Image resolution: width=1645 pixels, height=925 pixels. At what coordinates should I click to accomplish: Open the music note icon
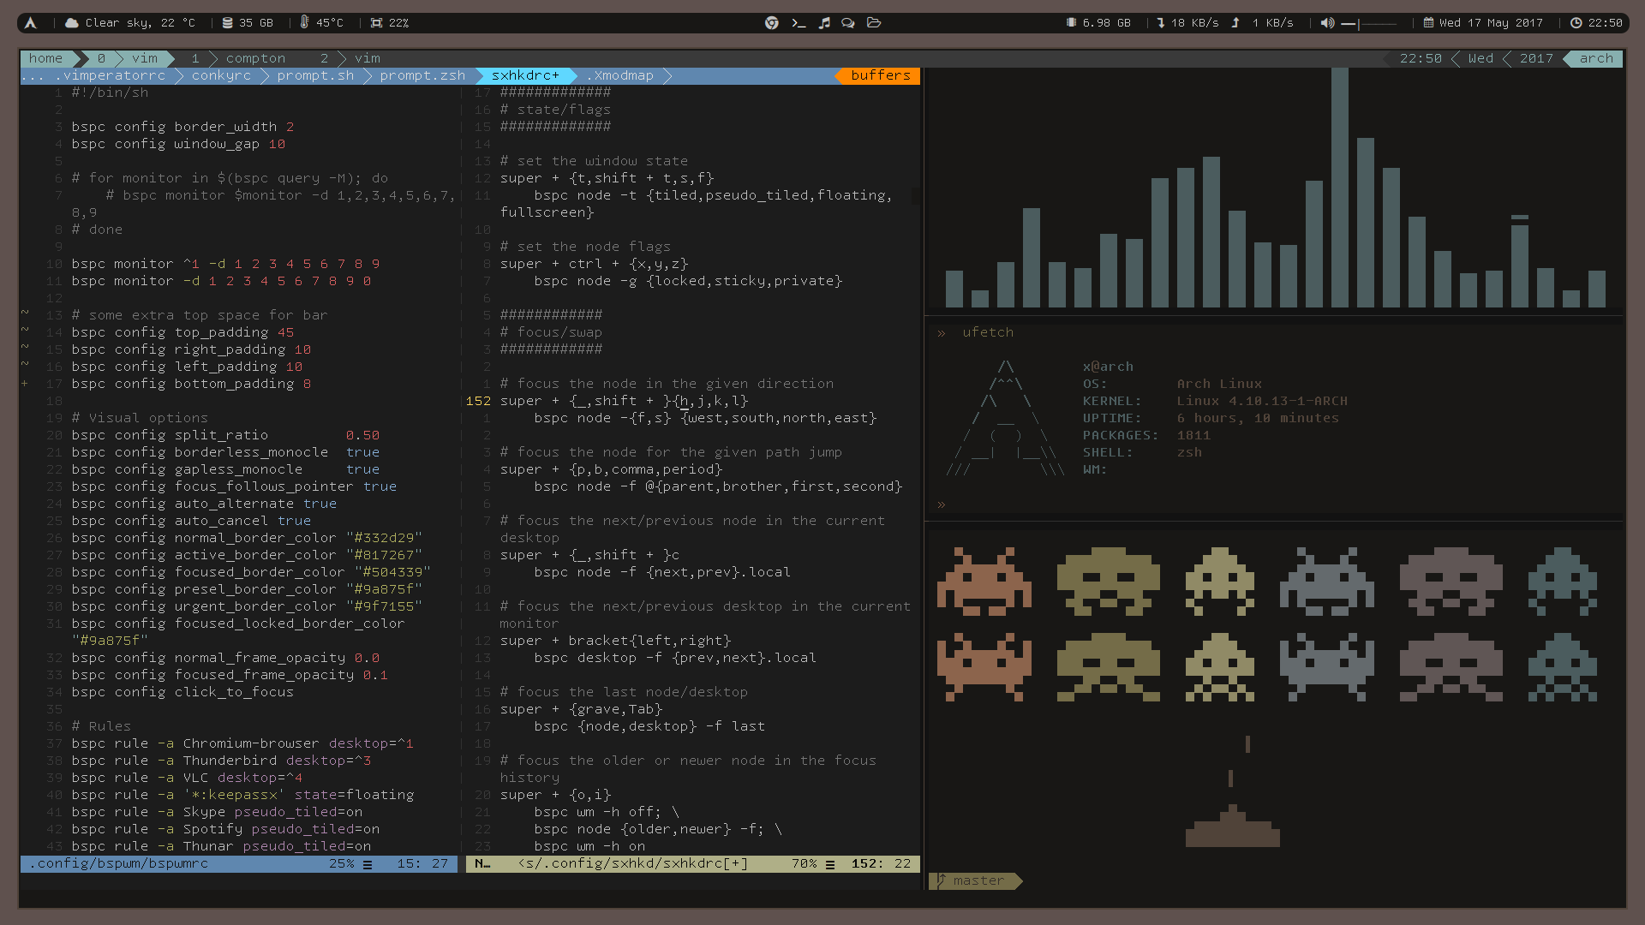824,23
